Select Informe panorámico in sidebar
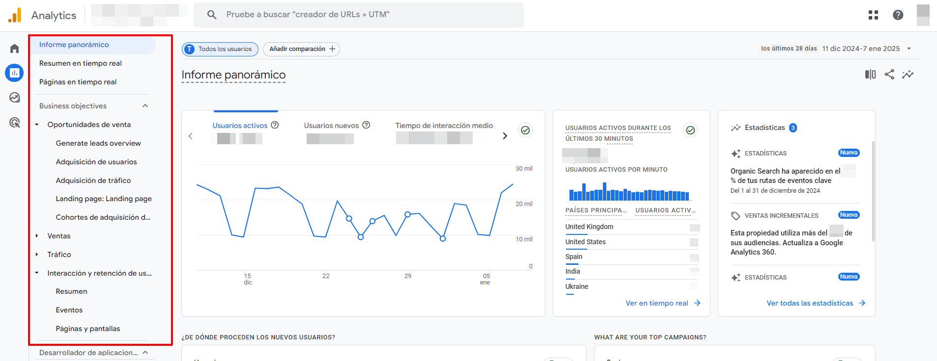Viewport: 937px width, 361px height. tap(93, 45)
